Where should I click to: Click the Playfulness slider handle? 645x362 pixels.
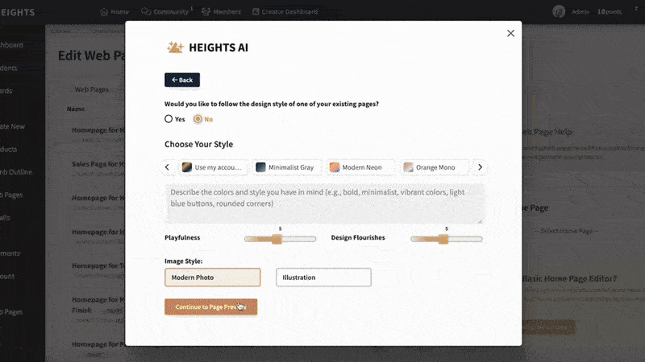tap(277, 239)
